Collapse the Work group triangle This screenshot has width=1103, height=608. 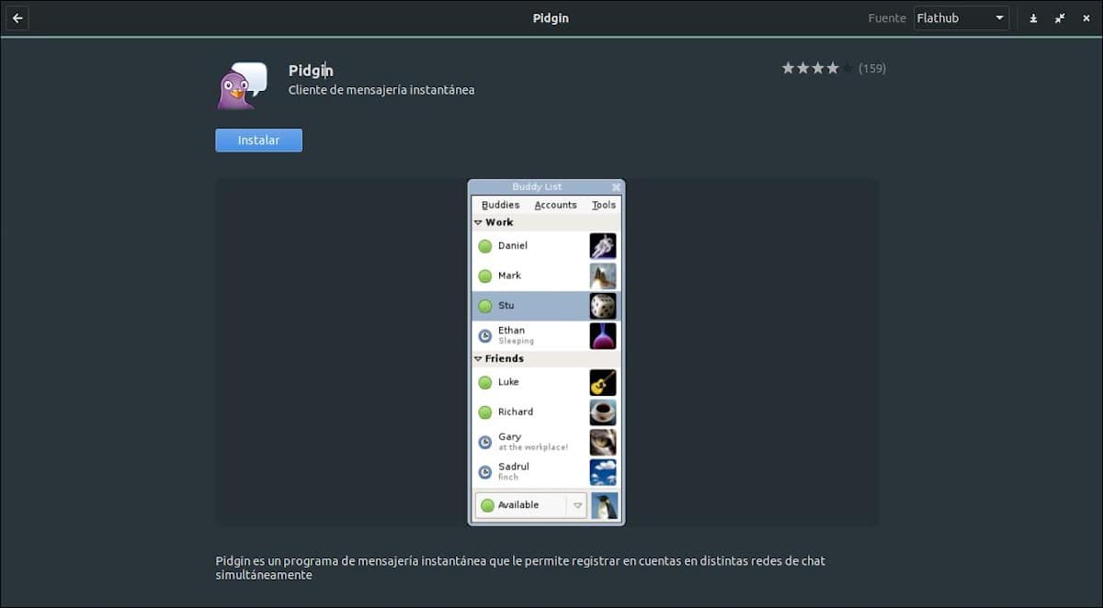point(478,222)
